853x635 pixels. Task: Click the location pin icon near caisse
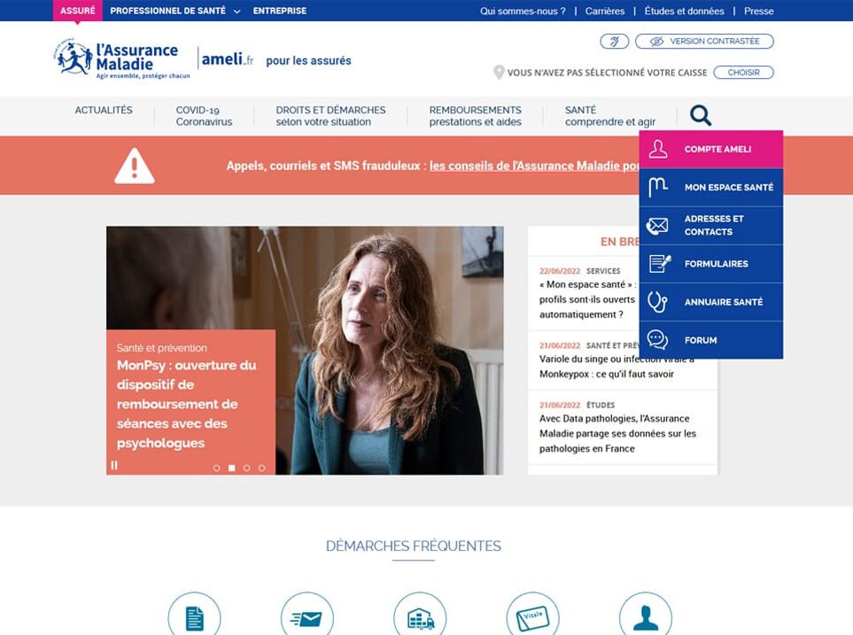(499, 73)
